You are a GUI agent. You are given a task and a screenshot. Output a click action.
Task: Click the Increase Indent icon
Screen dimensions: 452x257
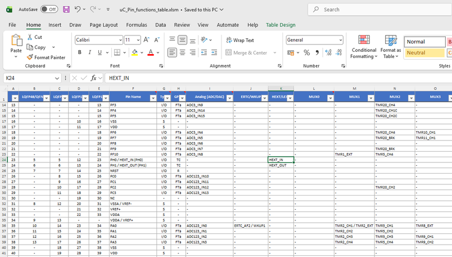(214, 52)
